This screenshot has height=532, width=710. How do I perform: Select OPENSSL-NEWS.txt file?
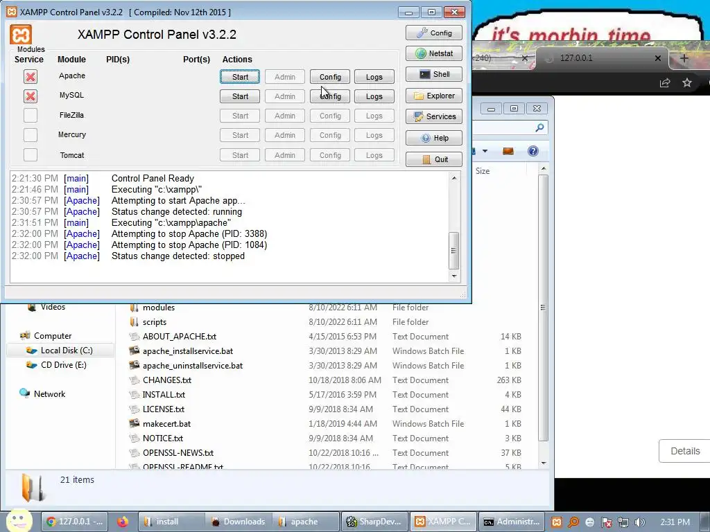[x=178, y=453]
